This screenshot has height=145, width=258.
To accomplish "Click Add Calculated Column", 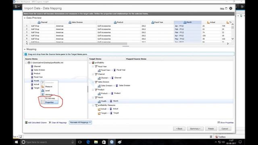I will (x=36, y=122).
